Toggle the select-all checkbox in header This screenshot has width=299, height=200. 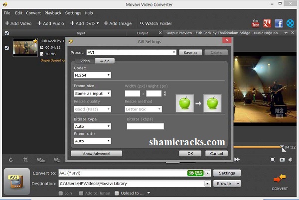click(x=7, y=33)
